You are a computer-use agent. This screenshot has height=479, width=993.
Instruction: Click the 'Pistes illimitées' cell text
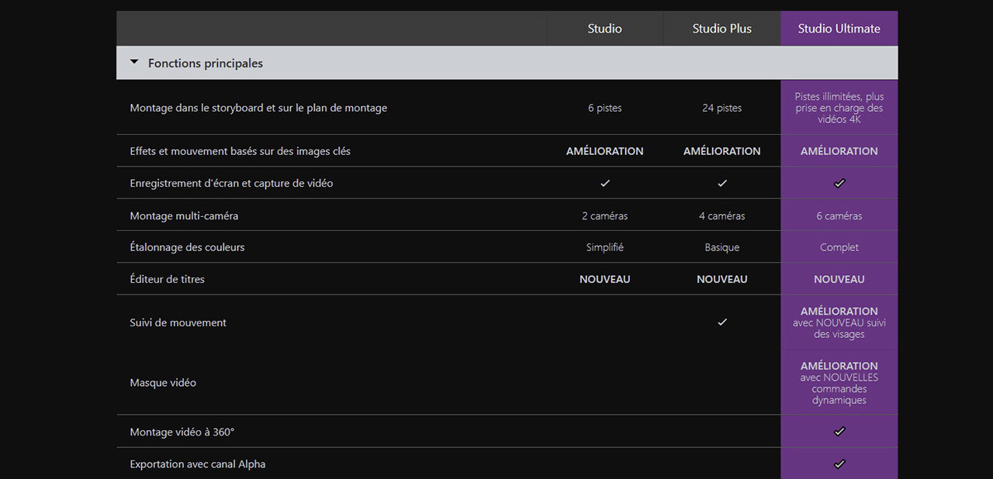click(839, 108)
